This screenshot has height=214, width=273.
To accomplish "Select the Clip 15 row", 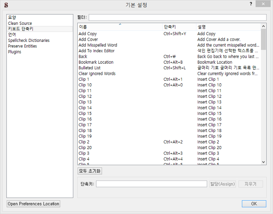I will [x=169, y=113].
